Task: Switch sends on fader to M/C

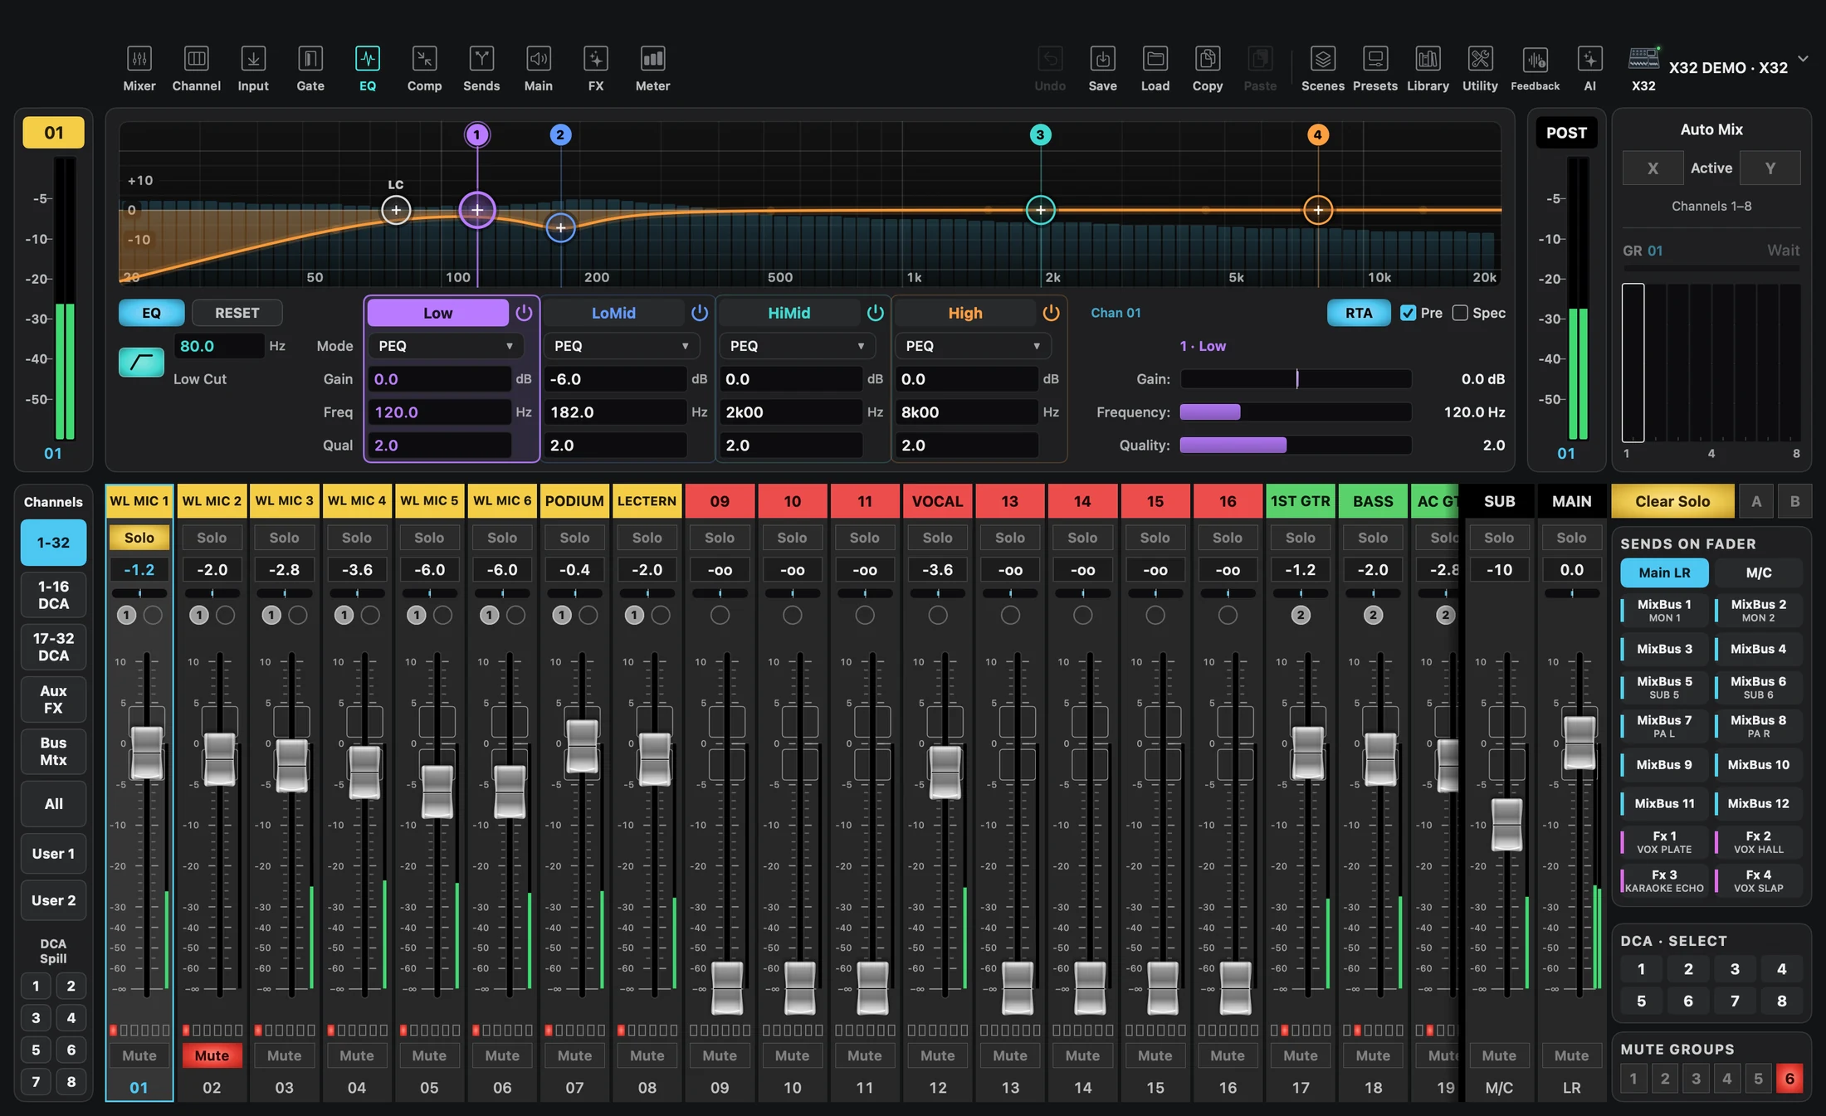Action: (x=1758, y=573)
